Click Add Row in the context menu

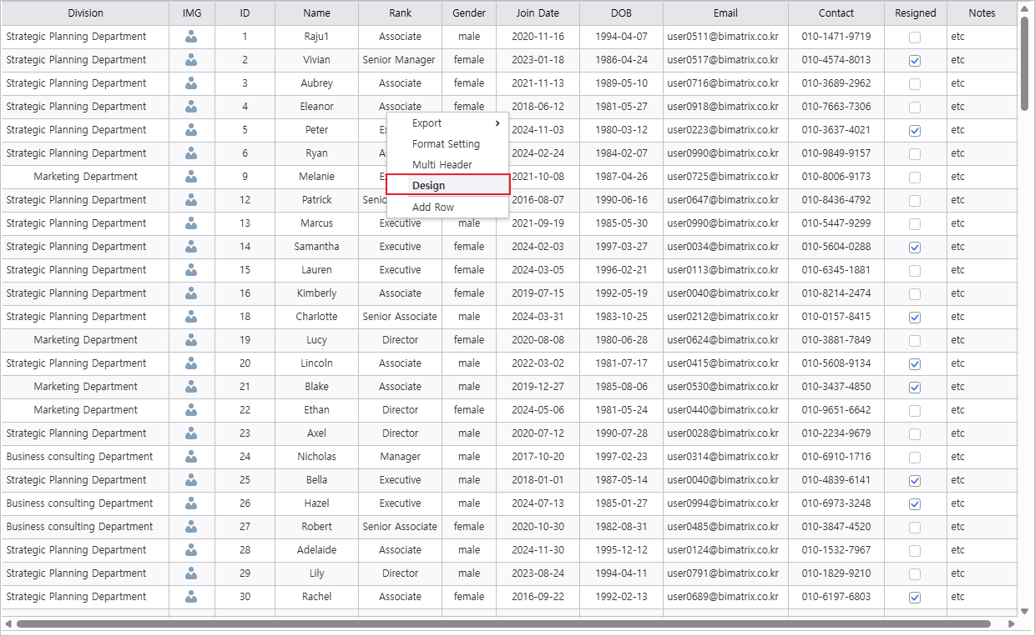click(433, 208)
